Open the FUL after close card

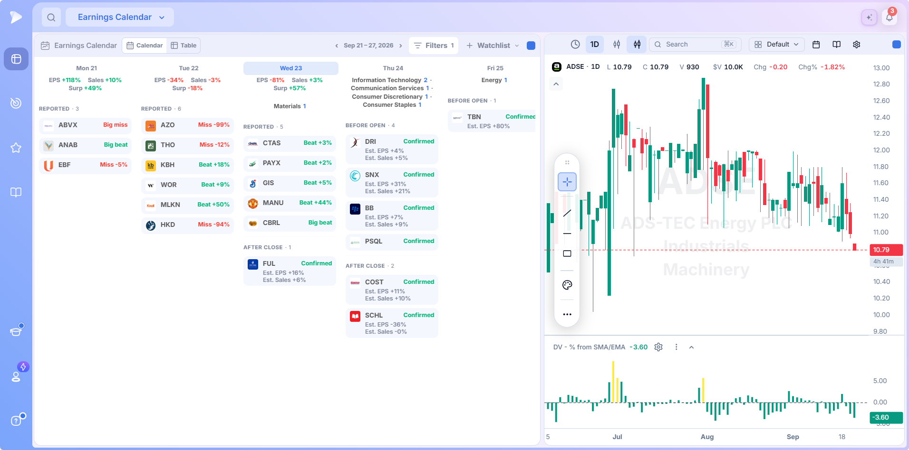290,271
